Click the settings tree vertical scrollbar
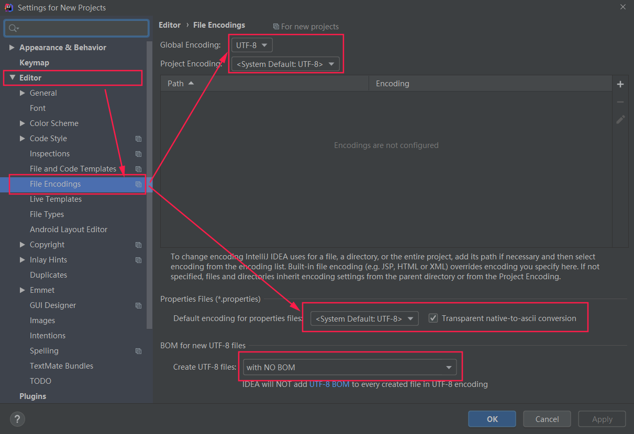 (x=149, y=185)
